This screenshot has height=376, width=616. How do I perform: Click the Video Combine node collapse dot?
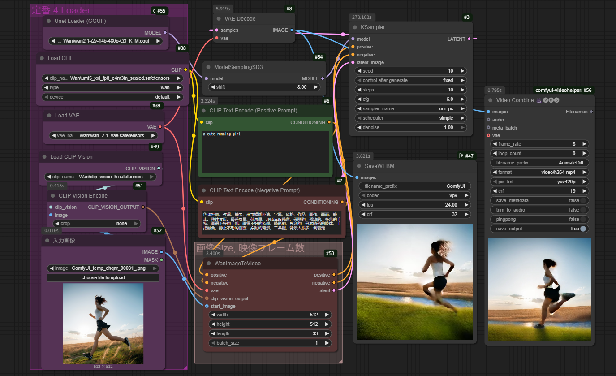(491, 100)
